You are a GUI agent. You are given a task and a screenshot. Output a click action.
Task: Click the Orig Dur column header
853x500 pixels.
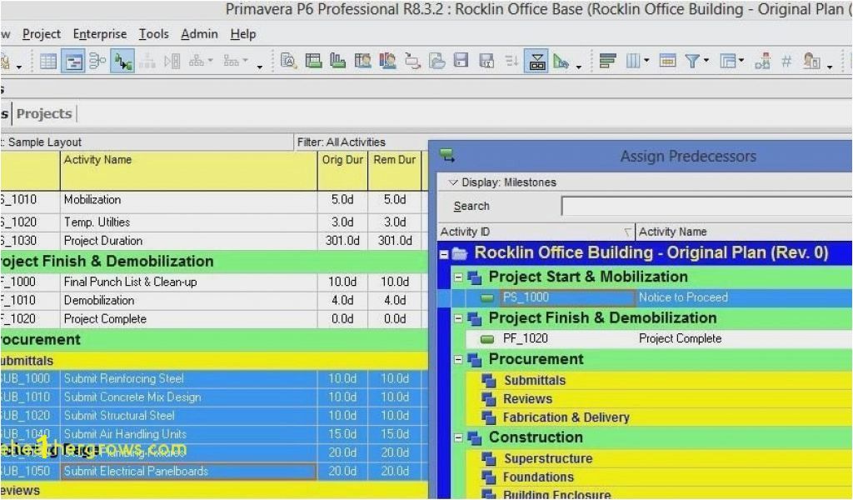tap(342, 170)
